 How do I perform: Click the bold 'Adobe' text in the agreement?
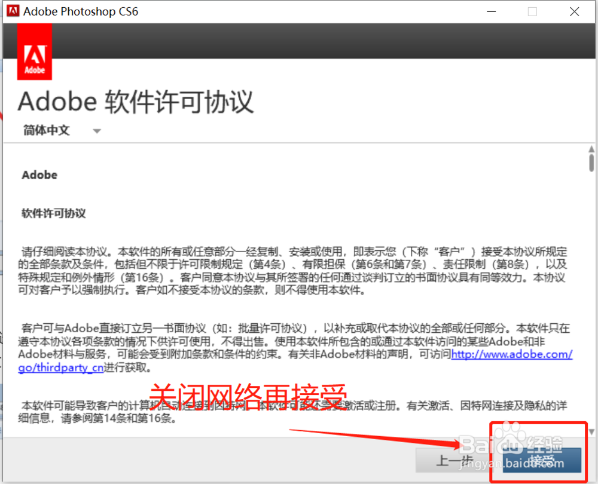pos(39,175)
